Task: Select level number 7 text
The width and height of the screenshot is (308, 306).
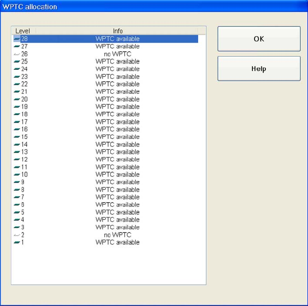Action: 23,197
